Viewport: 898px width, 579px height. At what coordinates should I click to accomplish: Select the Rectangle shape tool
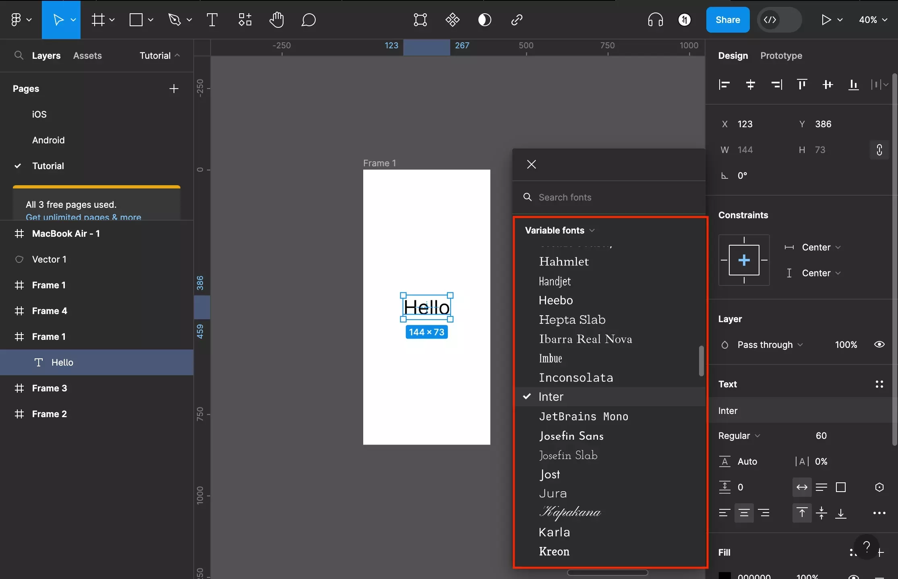[136, 19]
